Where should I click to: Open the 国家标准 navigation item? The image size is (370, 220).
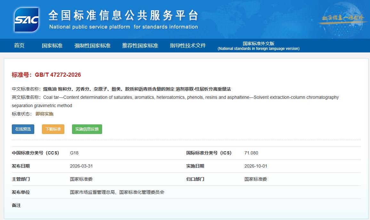click(x=52, y=45)
